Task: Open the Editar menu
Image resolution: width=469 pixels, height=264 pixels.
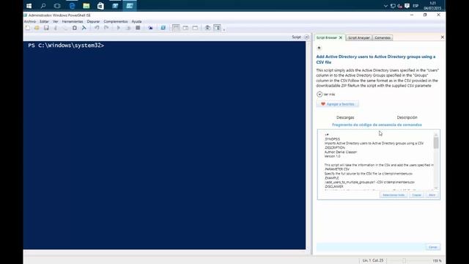Action: (x=44, y=21)
